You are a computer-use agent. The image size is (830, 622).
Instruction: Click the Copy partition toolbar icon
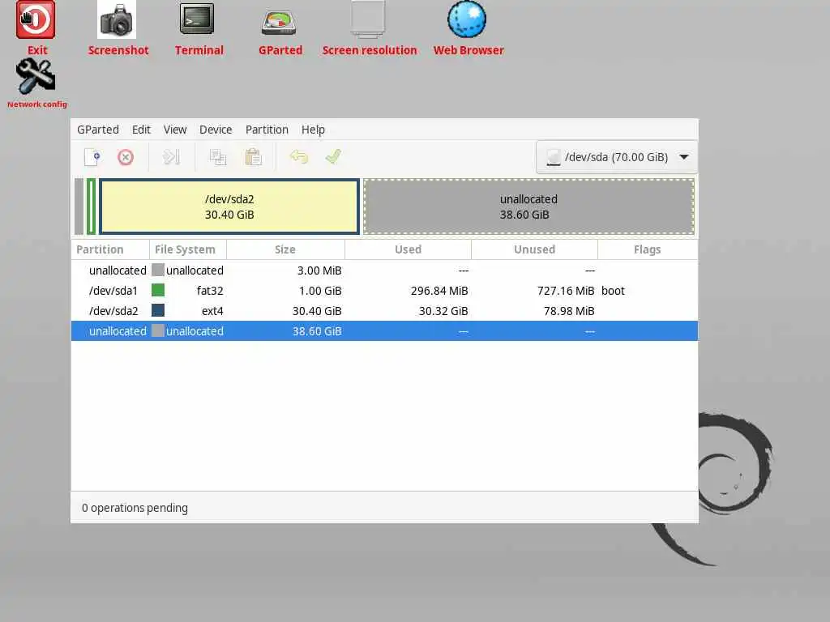click(218, 157)
